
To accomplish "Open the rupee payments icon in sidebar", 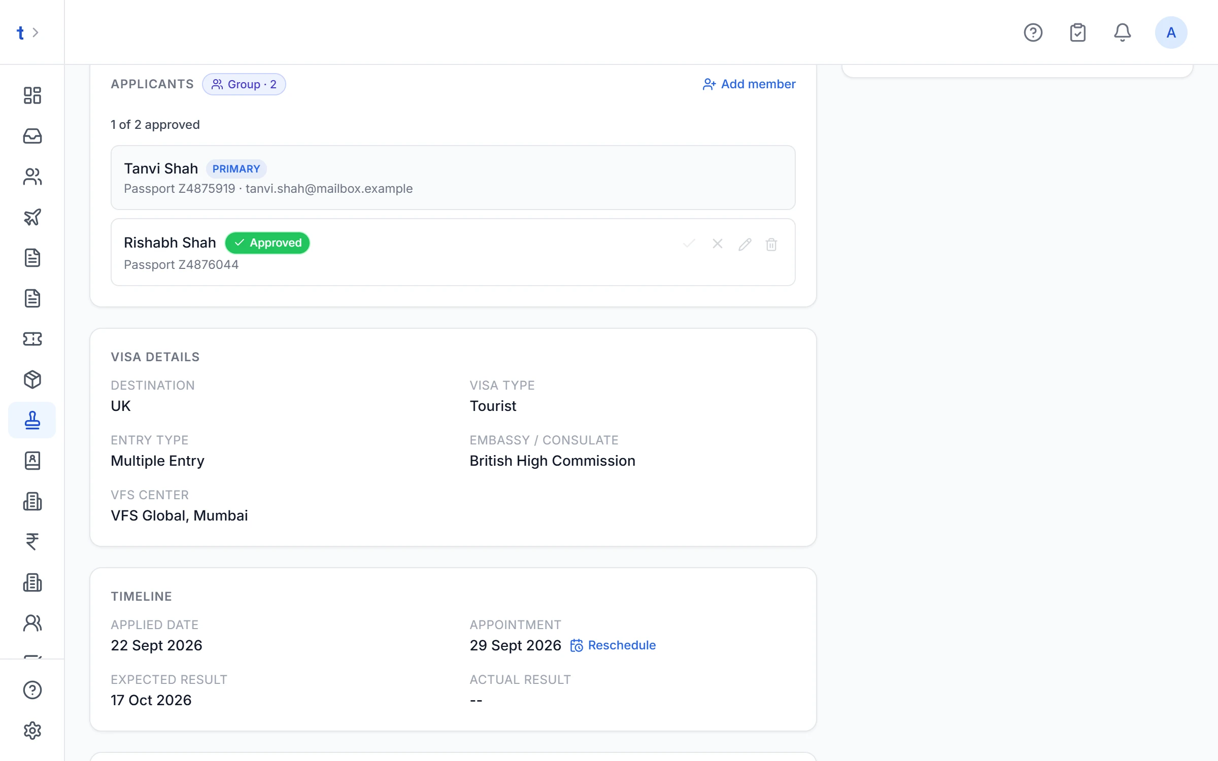I will pos(32,542).
